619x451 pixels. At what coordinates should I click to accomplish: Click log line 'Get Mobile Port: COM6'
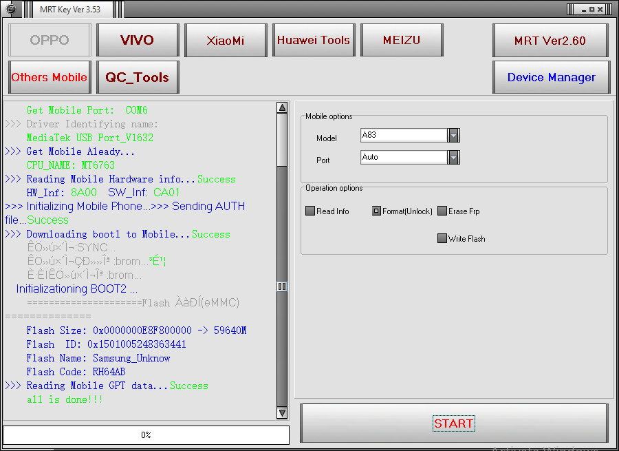[x=87, y=110]
